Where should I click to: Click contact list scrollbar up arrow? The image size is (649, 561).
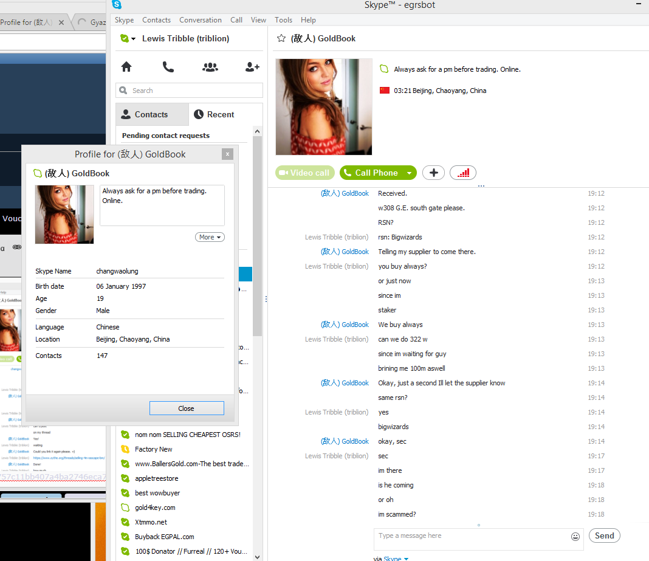click(x=258, y=131)
